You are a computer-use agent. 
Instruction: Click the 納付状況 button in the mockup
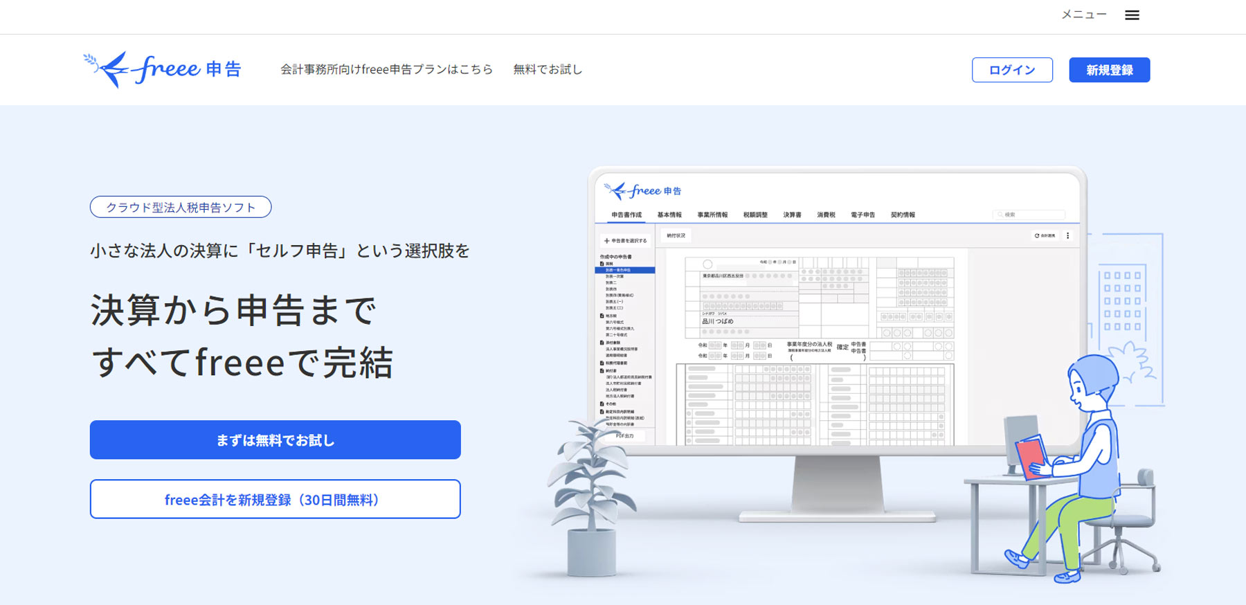676,235
